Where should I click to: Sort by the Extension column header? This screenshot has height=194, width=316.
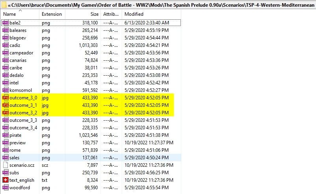(52, 14)
